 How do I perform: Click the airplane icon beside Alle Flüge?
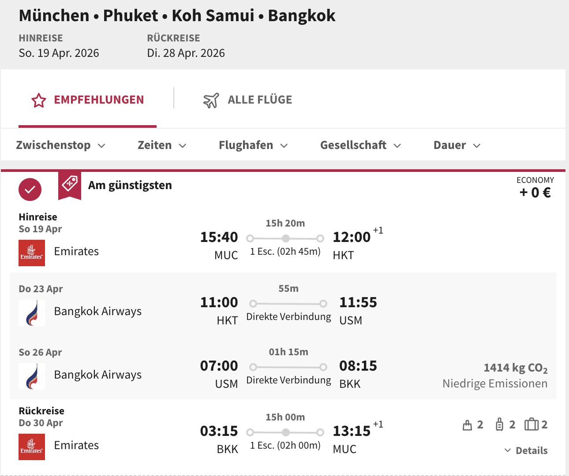pyautogui.click(x=211, y=100)
